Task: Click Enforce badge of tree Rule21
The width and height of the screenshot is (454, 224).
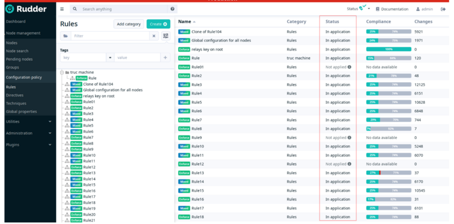Action: (77, 221)
